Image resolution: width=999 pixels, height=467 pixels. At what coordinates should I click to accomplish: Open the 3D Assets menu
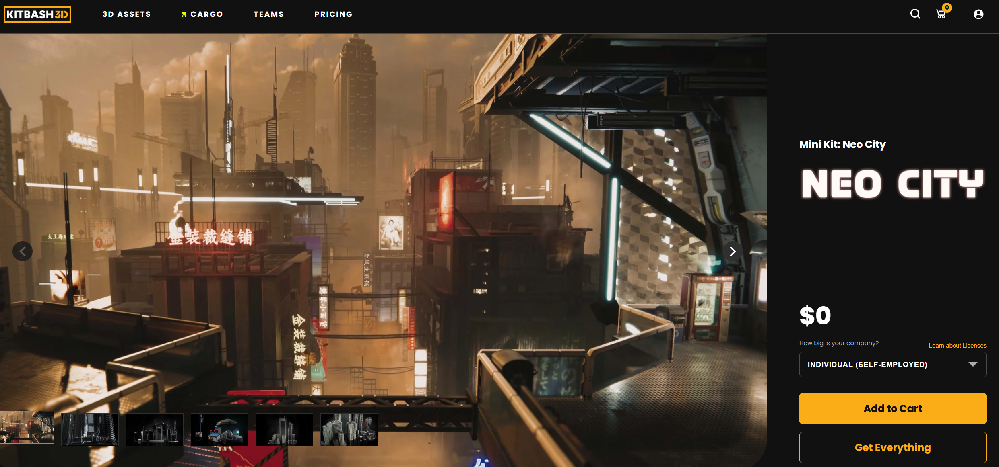127,14
